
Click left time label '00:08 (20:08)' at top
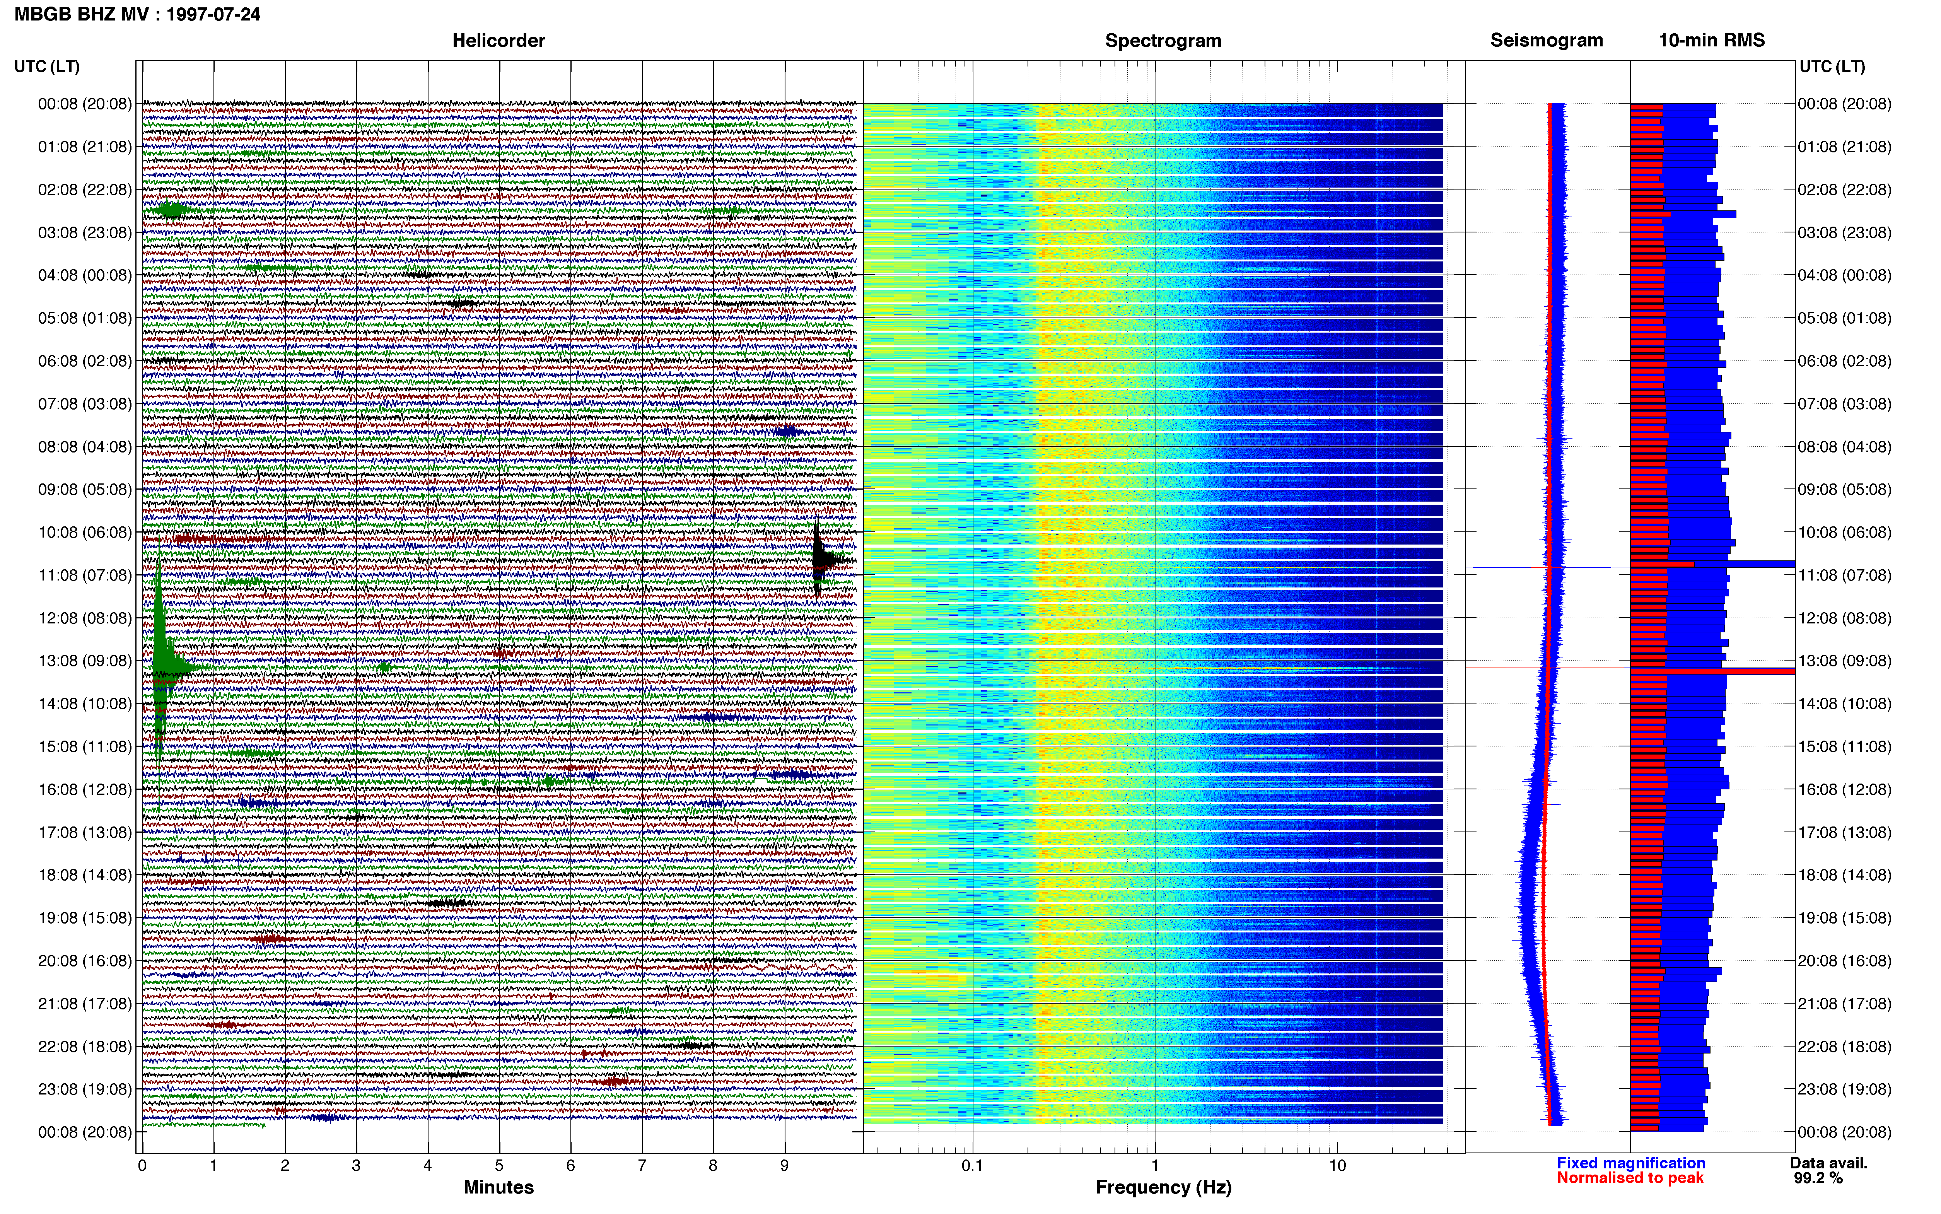coord(84,104)
